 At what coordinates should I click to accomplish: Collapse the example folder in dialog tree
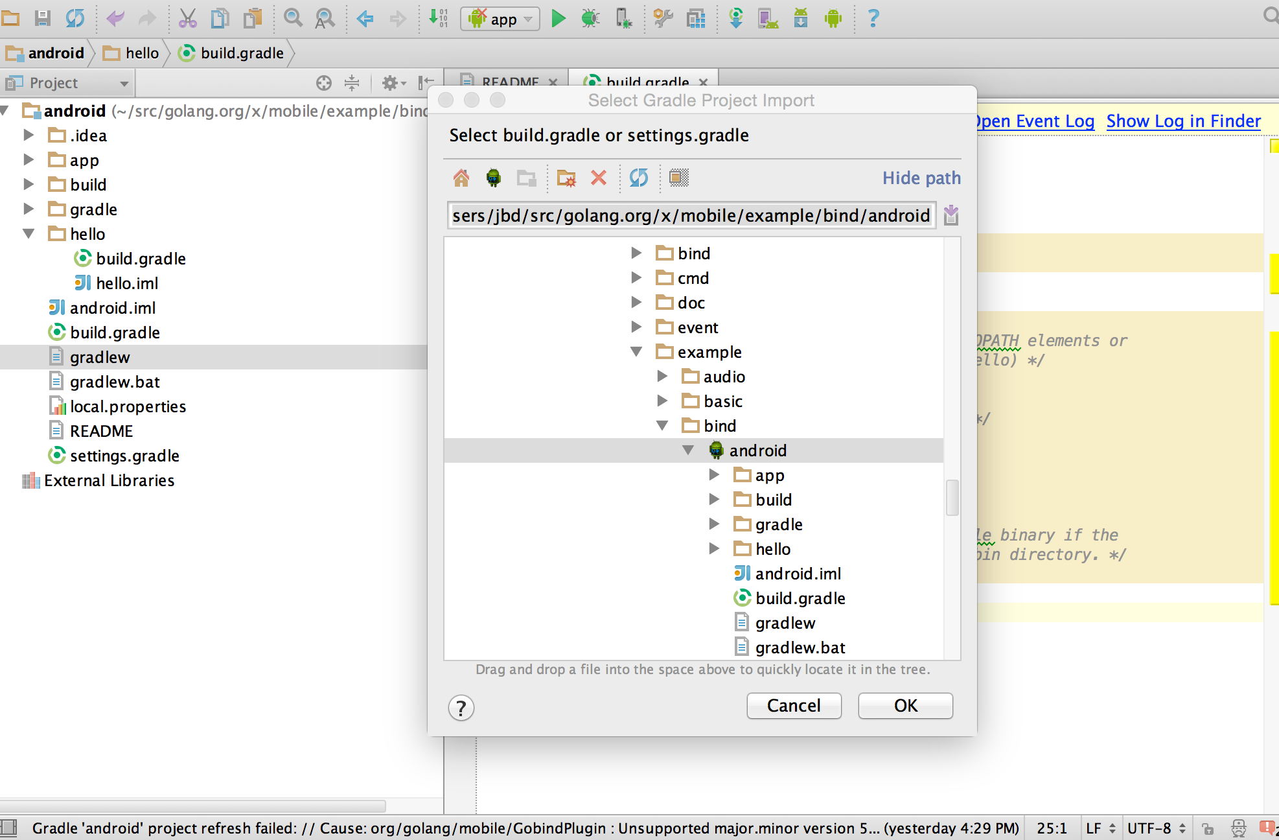[636, 352]
